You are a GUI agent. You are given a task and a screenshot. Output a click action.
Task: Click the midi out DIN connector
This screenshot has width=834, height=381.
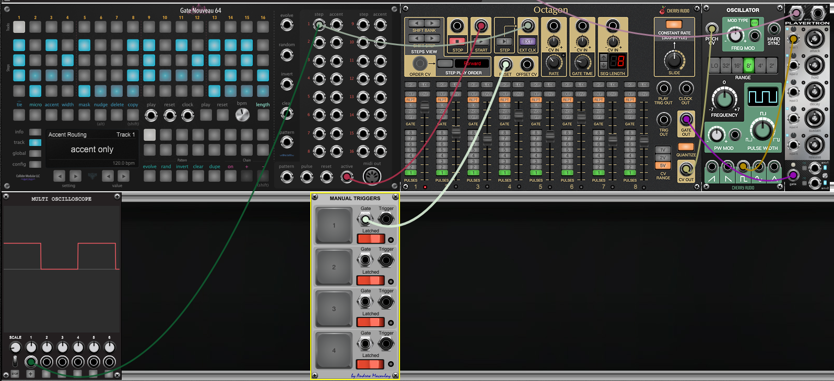pos(372,177)
